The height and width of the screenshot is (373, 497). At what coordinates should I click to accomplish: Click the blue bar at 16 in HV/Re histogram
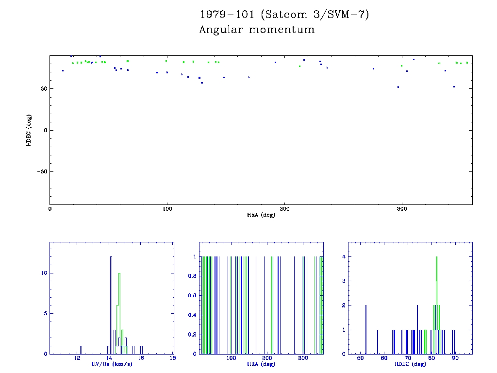coord(141,350)
